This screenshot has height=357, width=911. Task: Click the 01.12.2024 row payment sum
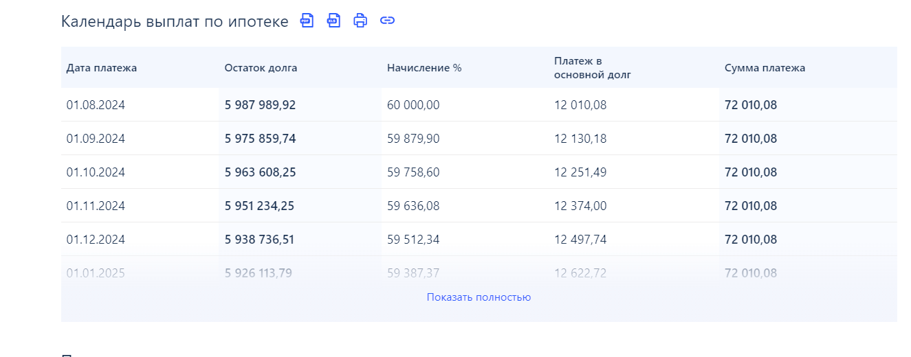(x=751, y=240)
